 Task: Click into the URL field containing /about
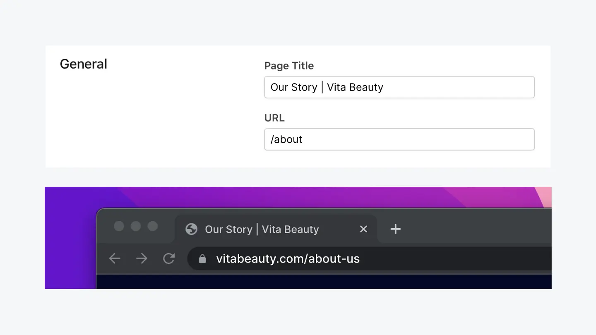point(399,139)
